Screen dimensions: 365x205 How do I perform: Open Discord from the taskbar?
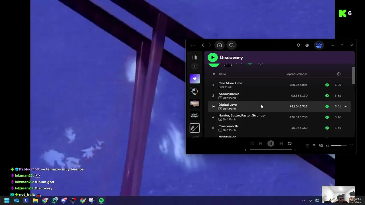[64, 200]
